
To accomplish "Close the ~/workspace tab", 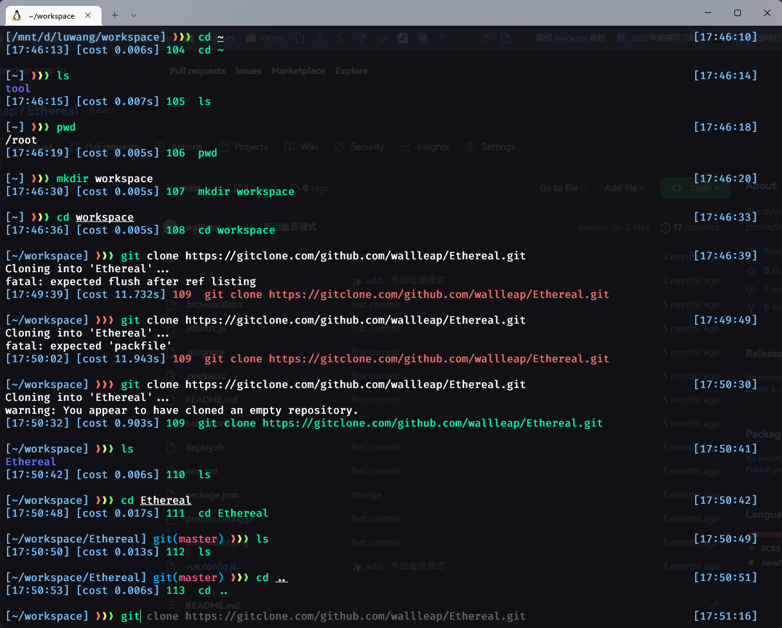I will [x=89, y=15].
